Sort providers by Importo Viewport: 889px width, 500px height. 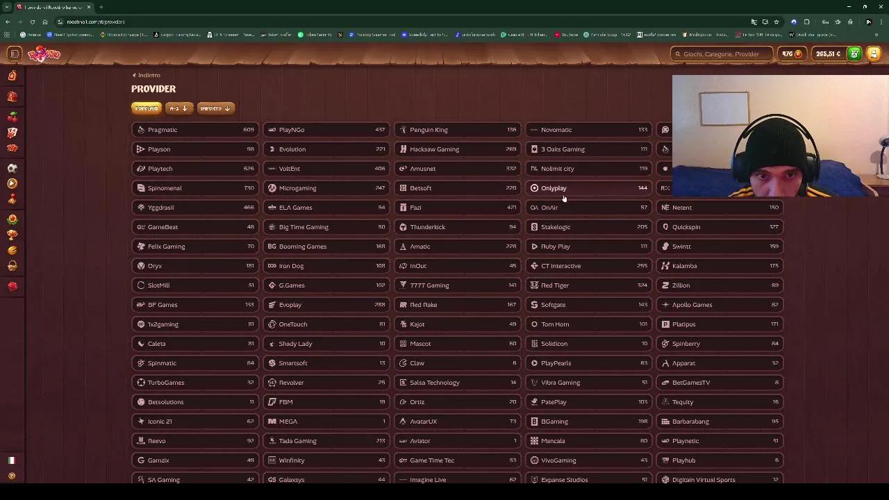pos(215,108)
